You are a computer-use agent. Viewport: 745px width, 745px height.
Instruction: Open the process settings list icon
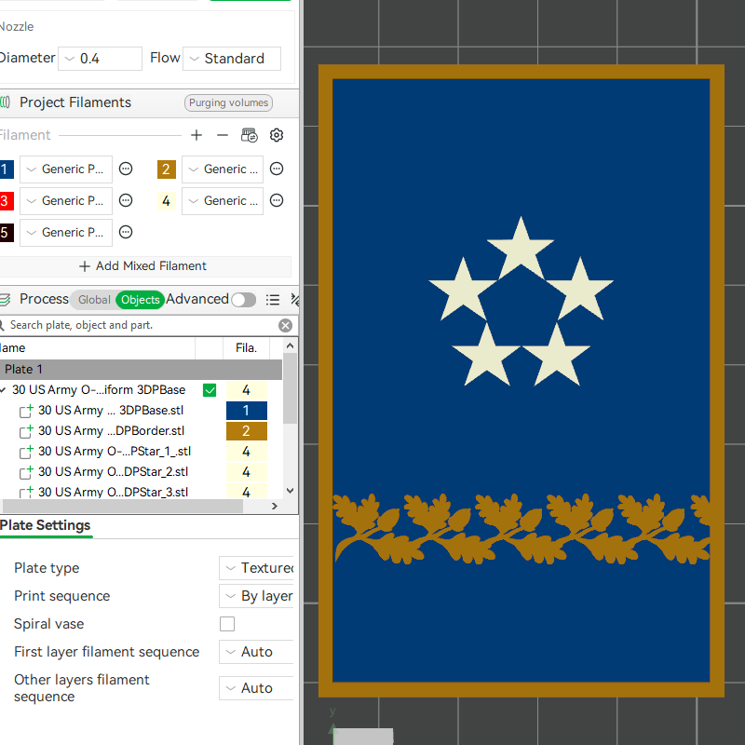tap(273, 299)
